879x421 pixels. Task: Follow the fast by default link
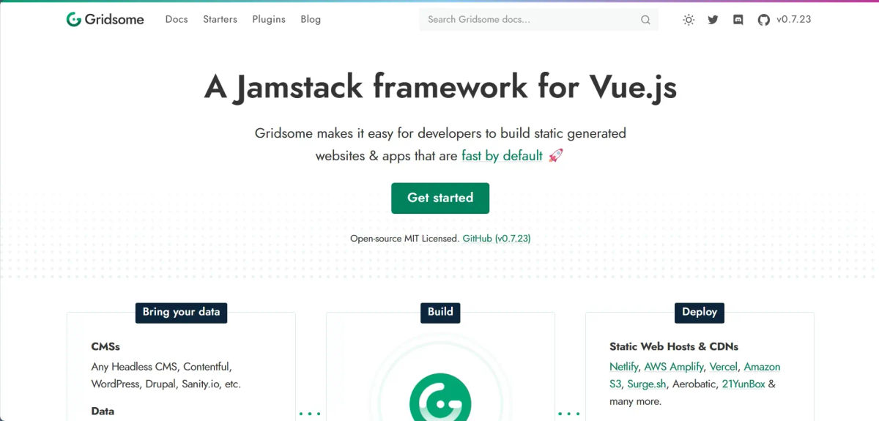click(x=502, y=155)
